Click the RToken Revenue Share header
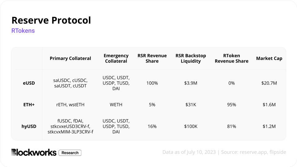The width and height of the screenshot is (297, 167). tap(231, 58)
